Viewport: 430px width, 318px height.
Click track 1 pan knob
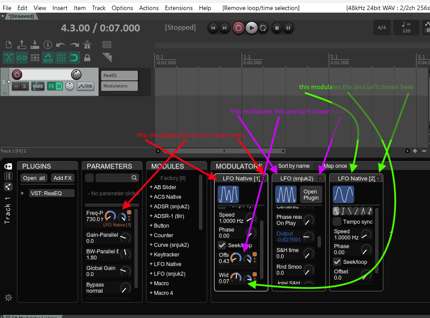[x=70, y=86]
